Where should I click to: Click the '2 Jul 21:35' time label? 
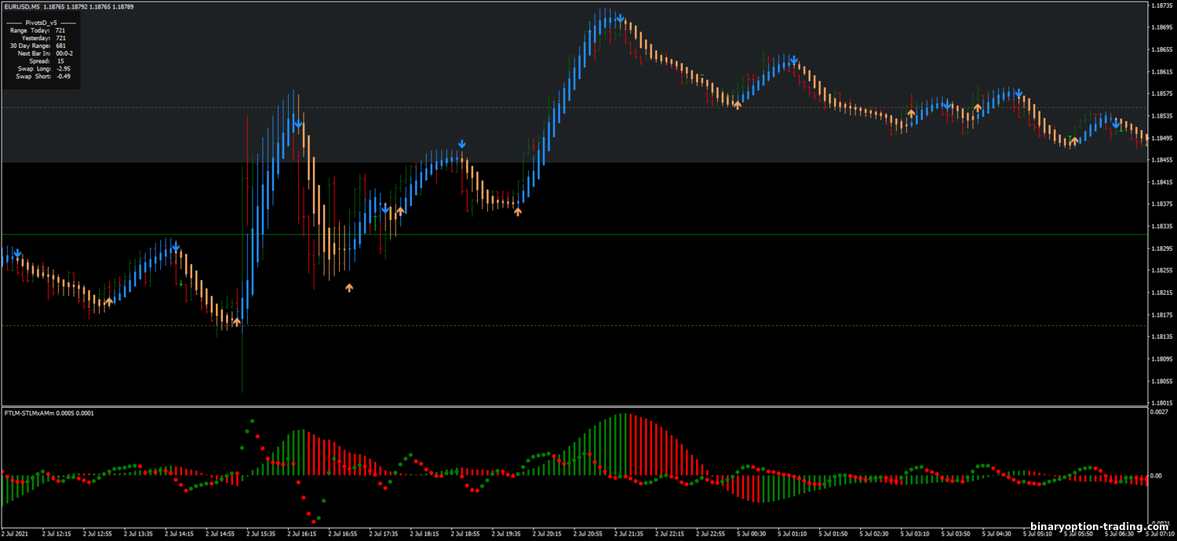(x=629, y=534)
